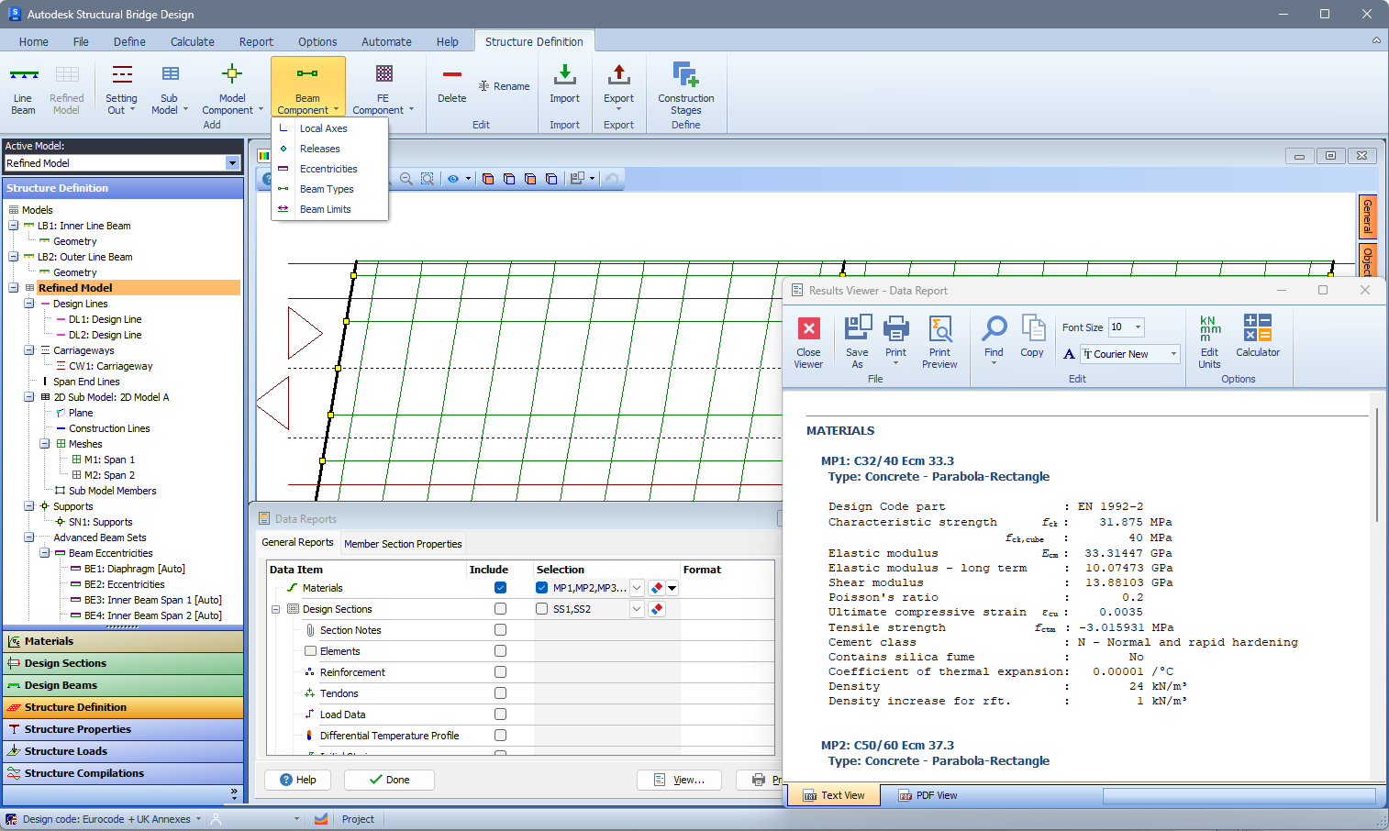Screen dimensions: 1389x831
Task: Click Save As in Results Viewer
Action: pos(857,341)
